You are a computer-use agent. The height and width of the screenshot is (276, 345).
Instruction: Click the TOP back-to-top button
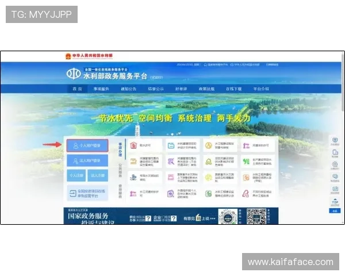pyautogui.click(x=335, y=202)
